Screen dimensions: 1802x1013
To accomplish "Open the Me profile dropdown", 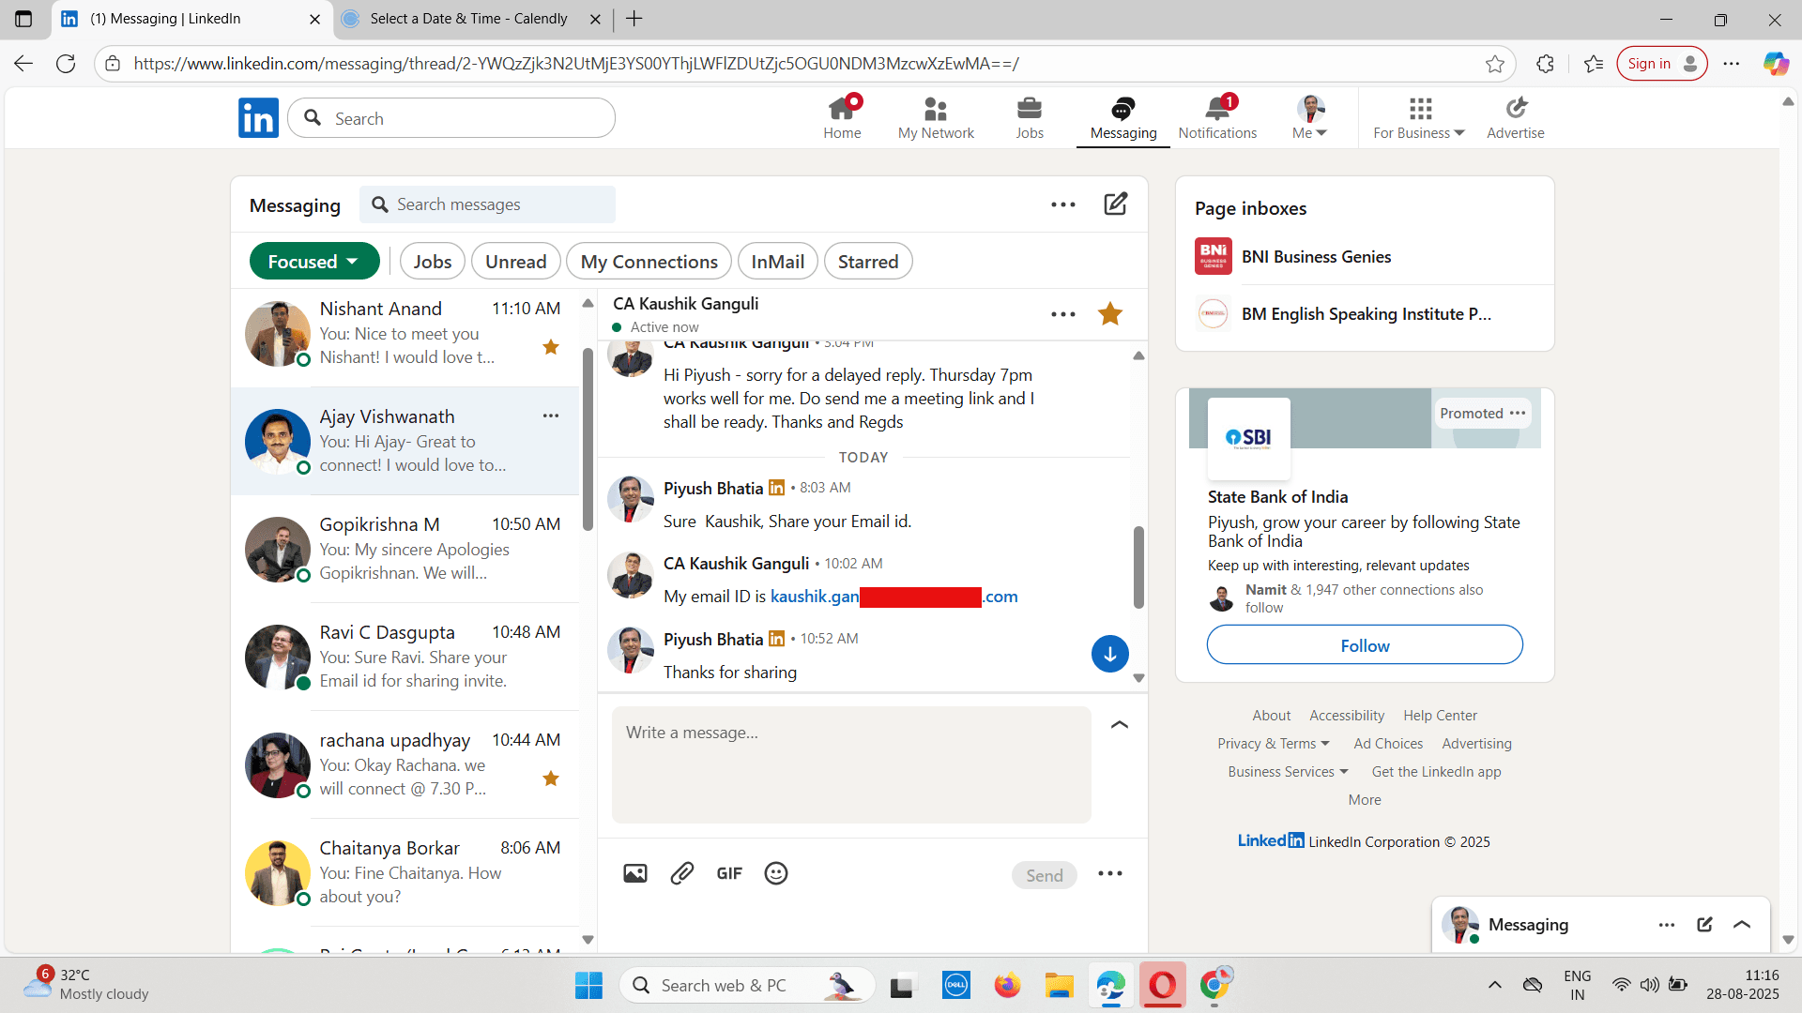I will click(x=1310, y=118).
